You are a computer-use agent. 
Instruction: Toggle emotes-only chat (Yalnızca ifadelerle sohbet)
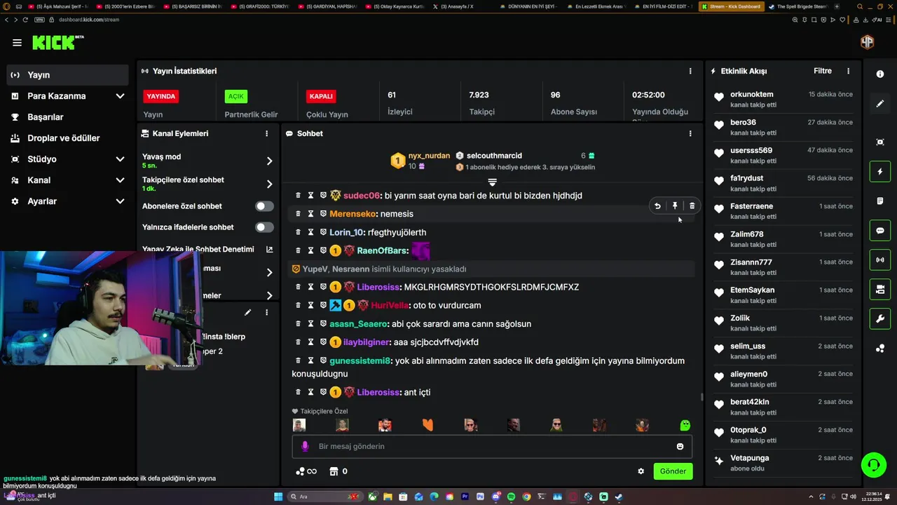tap(264, 227)
